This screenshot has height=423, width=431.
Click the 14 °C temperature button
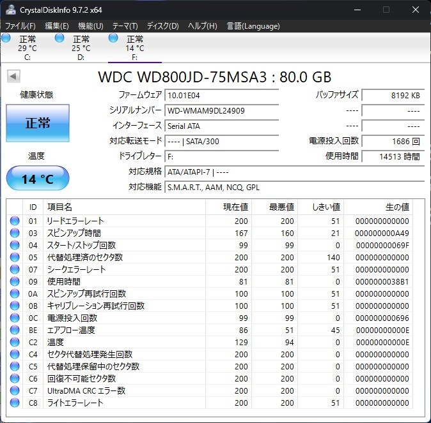point(38,179)
